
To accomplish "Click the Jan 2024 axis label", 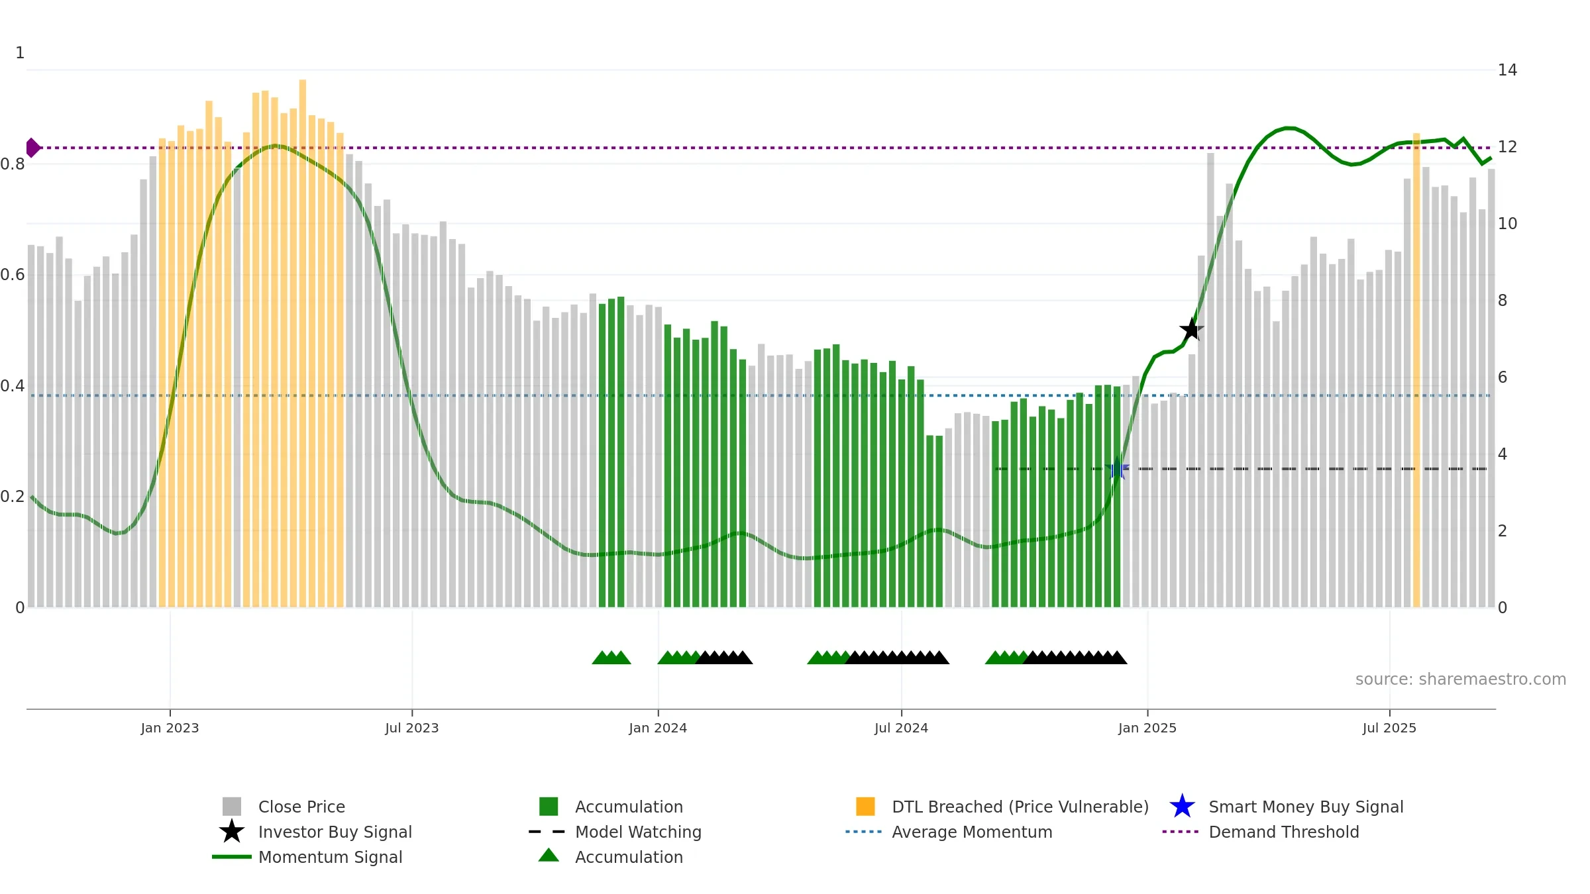I will [658, 728].
